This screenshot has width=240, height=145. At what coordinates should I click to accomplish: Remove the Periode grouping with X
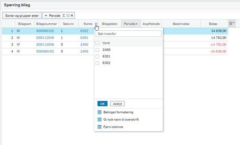click(72, 15)
